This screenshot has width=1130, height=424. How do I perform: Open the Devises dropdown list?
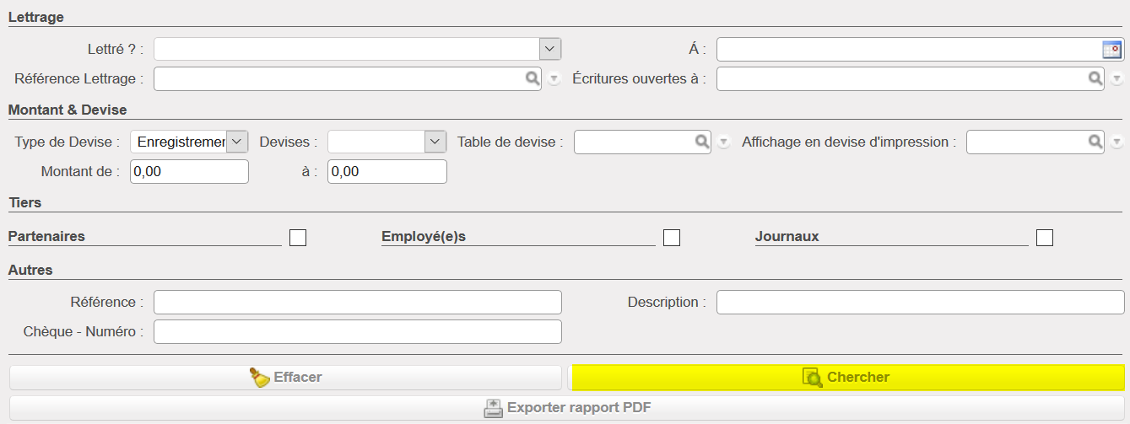435,142
